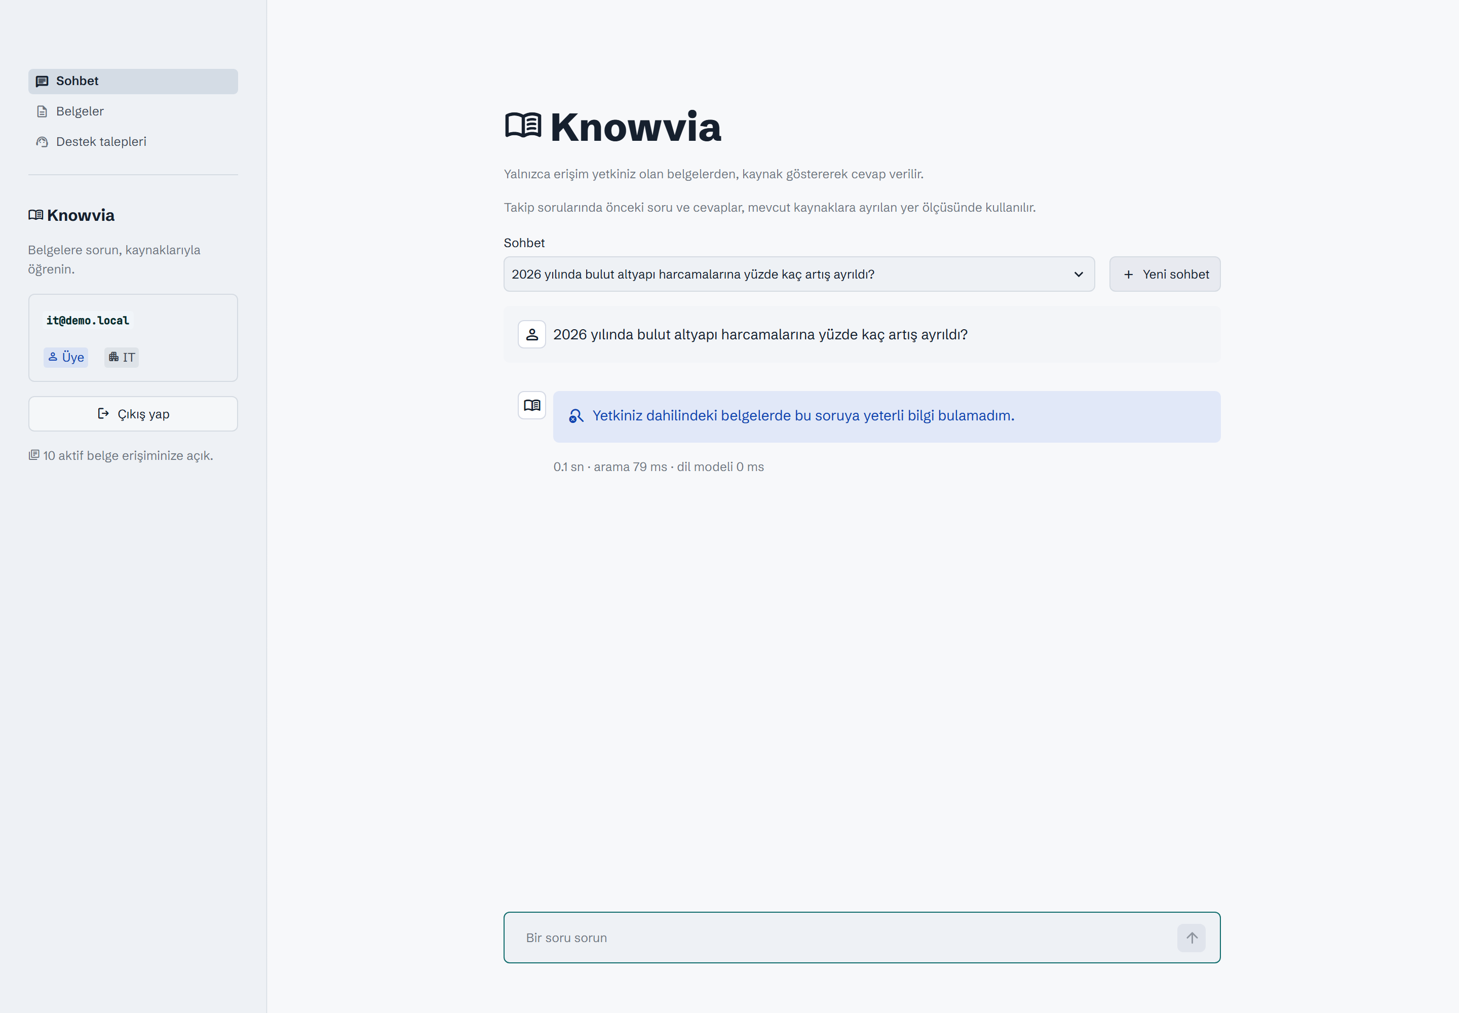Image resolution: width=1459 pixels, height=1013 pixels.
Task: Click the it@demo.local account text
Action: coord(88,321)
